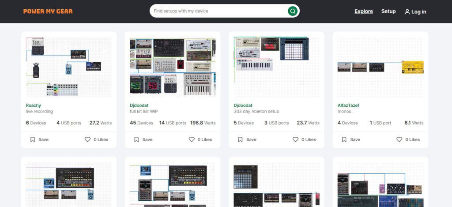Click the '303 day Ableton setup' title
This screenshot has height=207, width=452.
point(256,112)
